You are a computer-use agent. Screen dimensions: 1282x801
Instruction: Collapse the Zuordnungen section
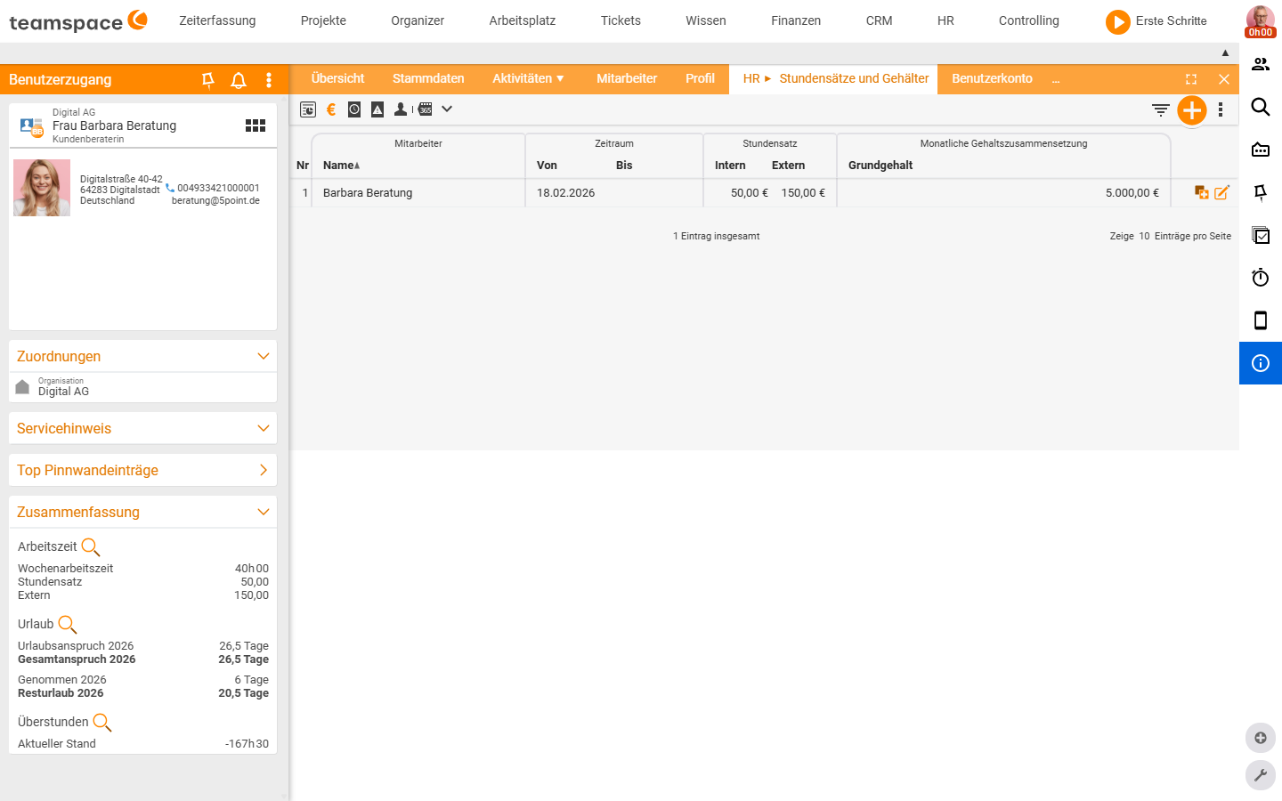click(264, 356)
